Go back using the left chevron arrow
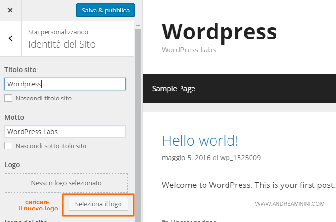The height and width of the screenshot is (222, 336). click(x=11, y=38)
